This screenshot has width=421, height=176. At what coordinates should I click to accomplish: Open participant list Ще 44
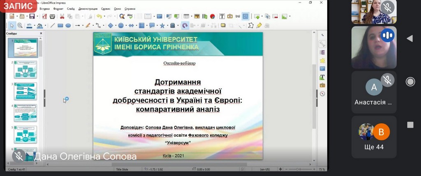(x=374, y=137)
